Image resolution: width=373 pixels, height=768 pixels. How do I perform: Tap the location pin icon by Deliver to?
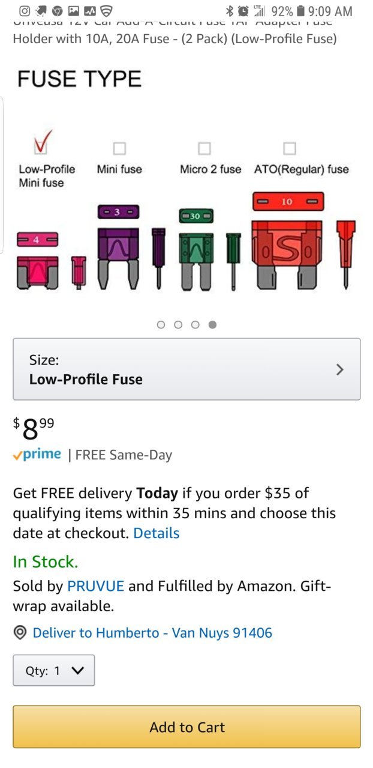point(20,632)
